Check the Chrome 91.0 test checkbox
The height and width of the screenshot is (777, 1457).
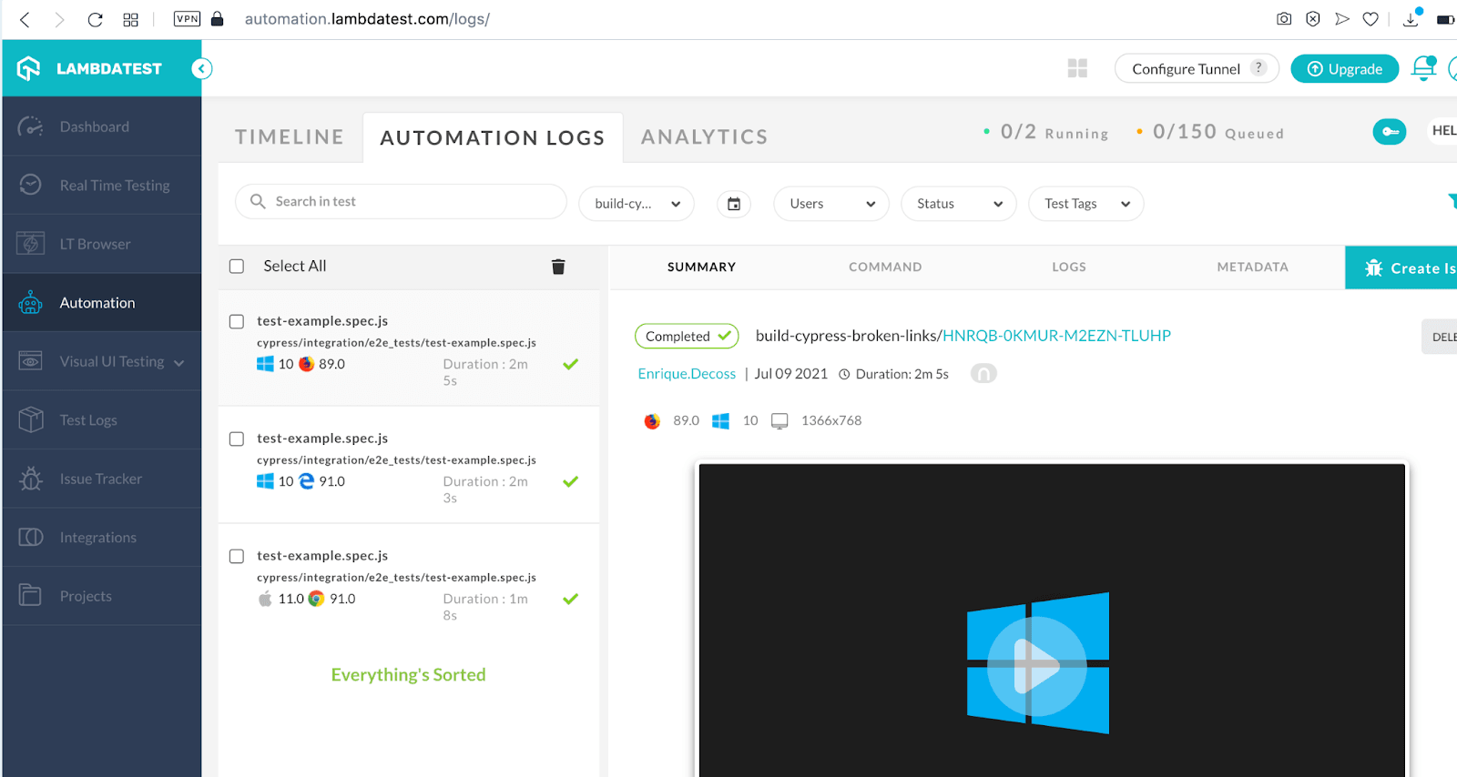click(x=237, y=556)
